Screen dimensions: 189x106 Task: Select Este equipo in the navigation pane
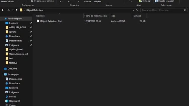tap(13, 74)
